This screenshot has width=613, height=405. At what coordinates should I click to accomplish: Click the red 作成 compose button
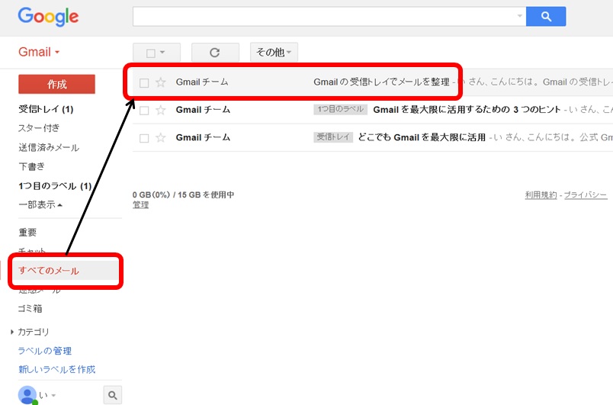pyautogui.click(x=56, y=84)
